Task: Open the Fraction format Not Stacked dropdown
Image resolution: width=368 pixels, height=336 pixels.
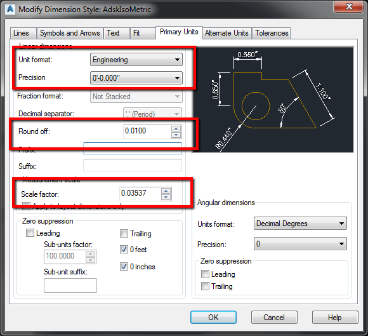Action: (136, 97)
